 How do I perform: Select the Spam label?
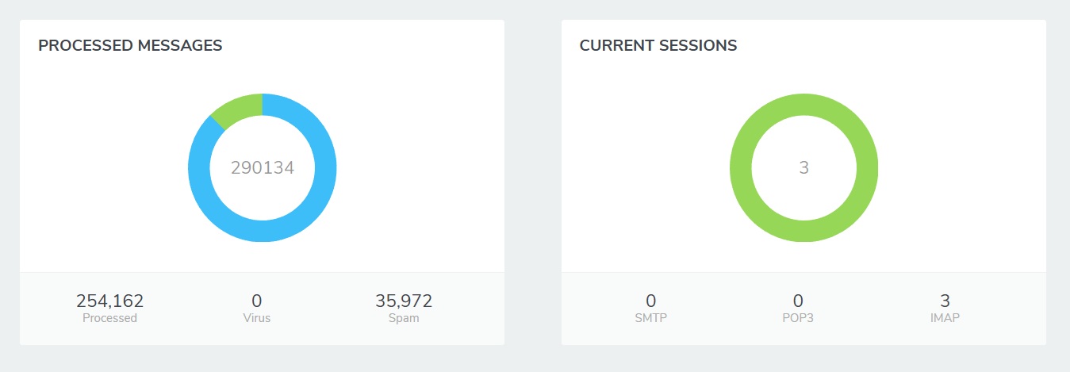click(404, 318)
